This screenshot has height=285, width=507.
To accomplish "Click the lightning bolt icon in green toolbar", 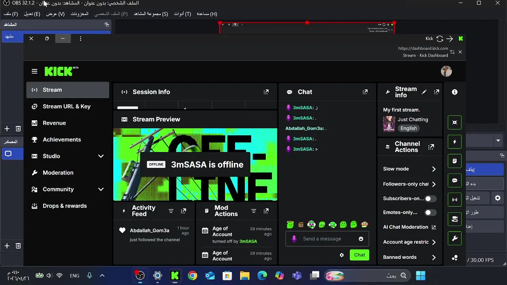I will [x=455, y=142].
